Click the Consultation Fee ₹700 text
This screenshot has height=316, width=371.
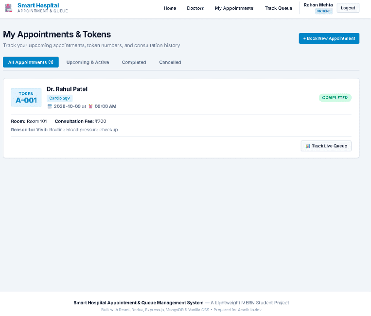[x=80, y=122]
